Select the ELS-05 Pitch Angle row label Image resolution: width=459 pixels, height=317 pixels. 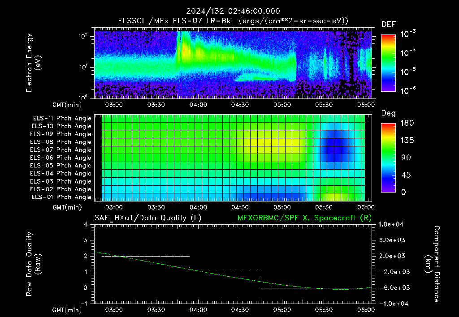[61, 166]
